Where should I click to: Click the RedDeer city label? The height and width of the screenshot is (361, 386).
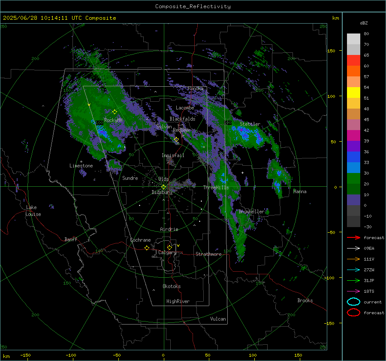(x=182, y=130)
